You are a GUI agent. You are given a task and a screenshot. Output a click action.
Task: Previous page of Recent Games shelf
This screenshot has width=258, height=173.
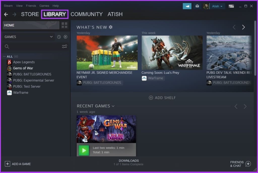[236, 106]
